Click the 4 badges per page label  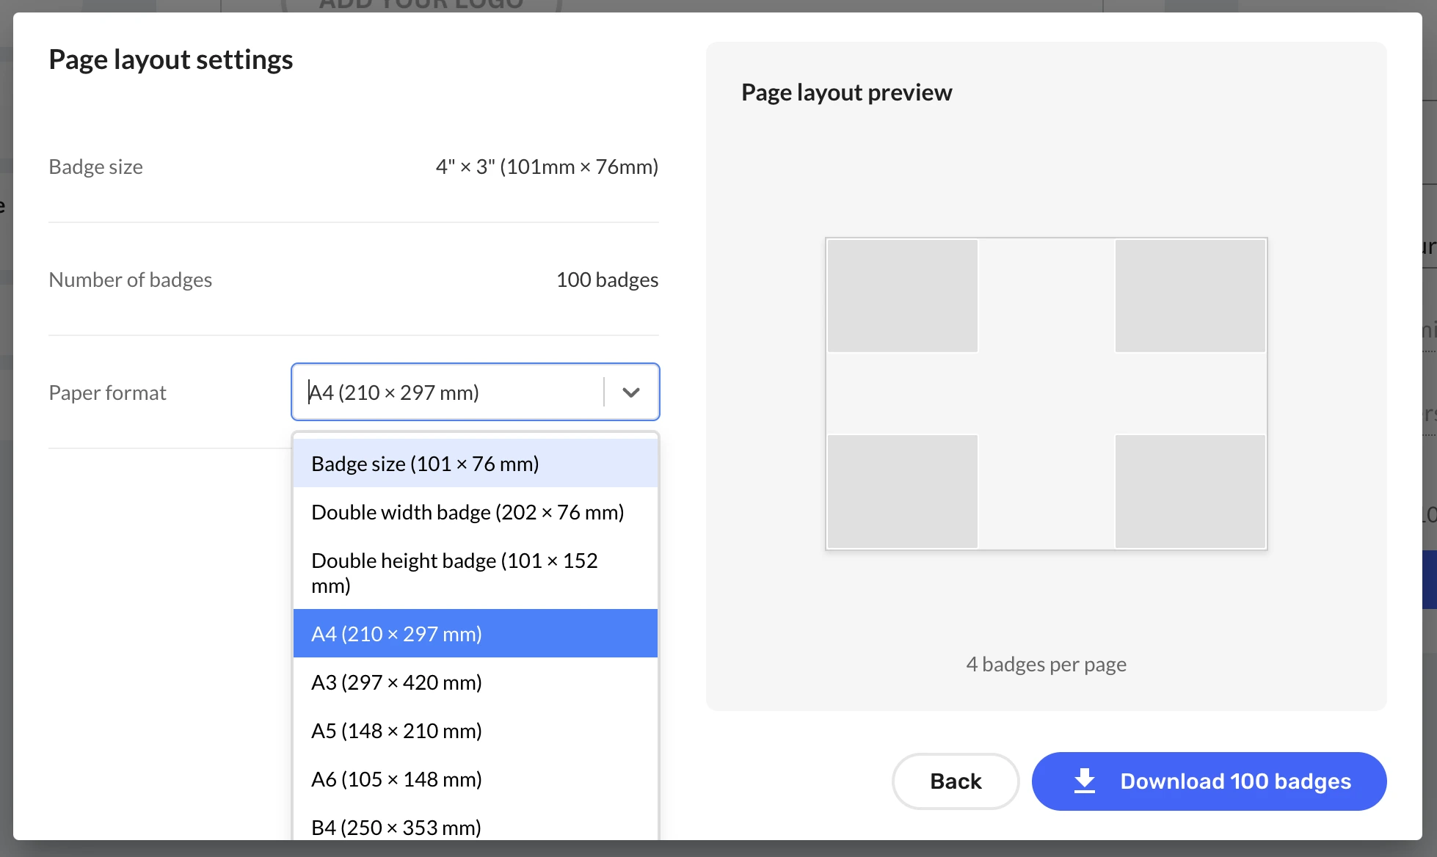[1047, 663]
